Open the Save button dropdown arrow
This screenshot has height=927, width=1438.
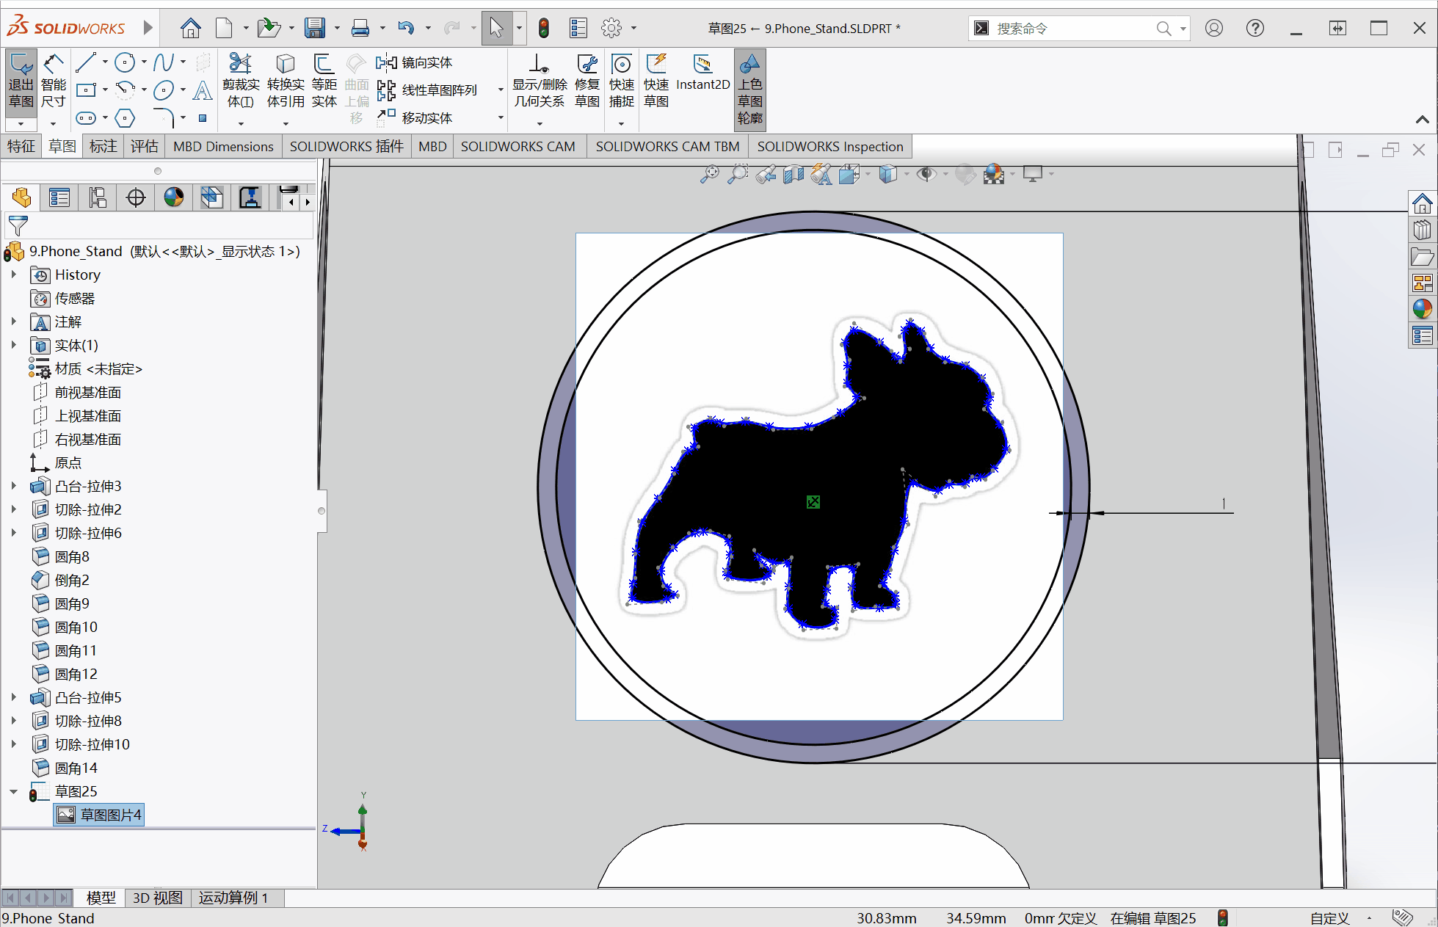pyautogui.click(x=337, y=29)
